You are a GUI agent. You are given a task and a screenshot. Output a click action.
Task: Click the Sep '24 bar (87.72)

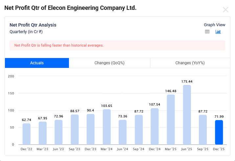139,130
